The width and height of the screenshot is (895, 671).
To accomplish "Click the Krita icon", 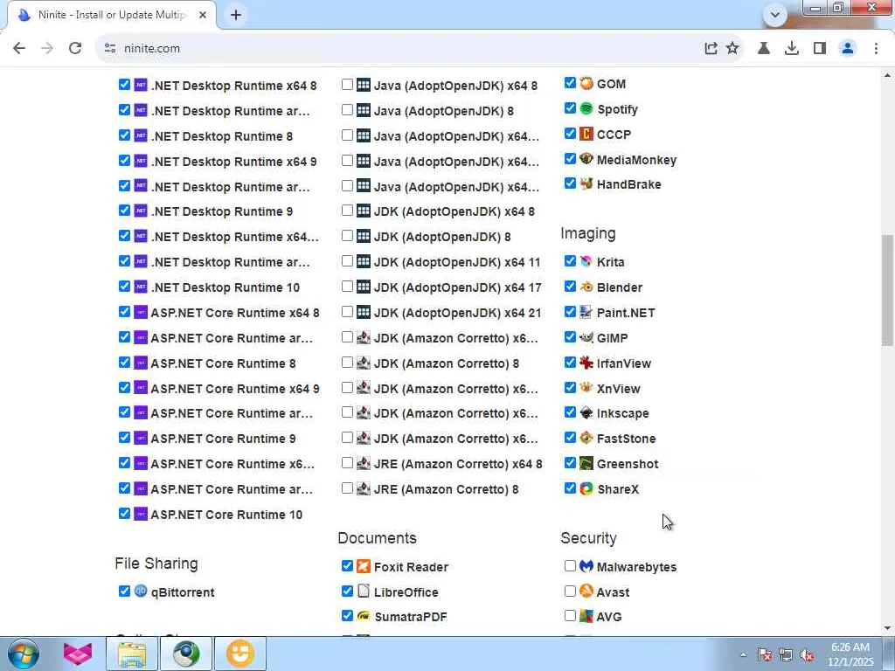I will 586,261.
